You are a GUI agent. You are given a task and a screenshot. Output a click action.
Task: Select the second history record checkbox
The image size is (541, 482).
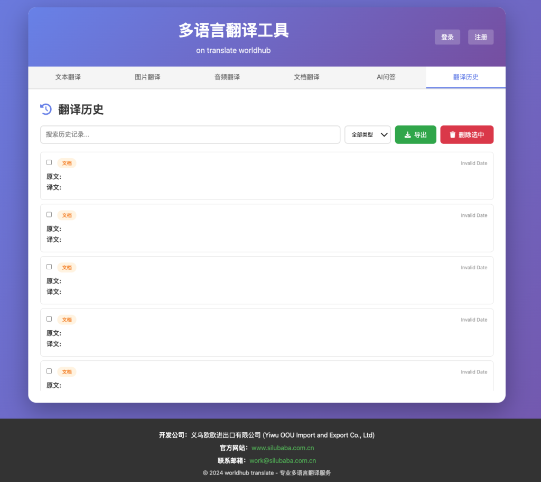[49, 215]
